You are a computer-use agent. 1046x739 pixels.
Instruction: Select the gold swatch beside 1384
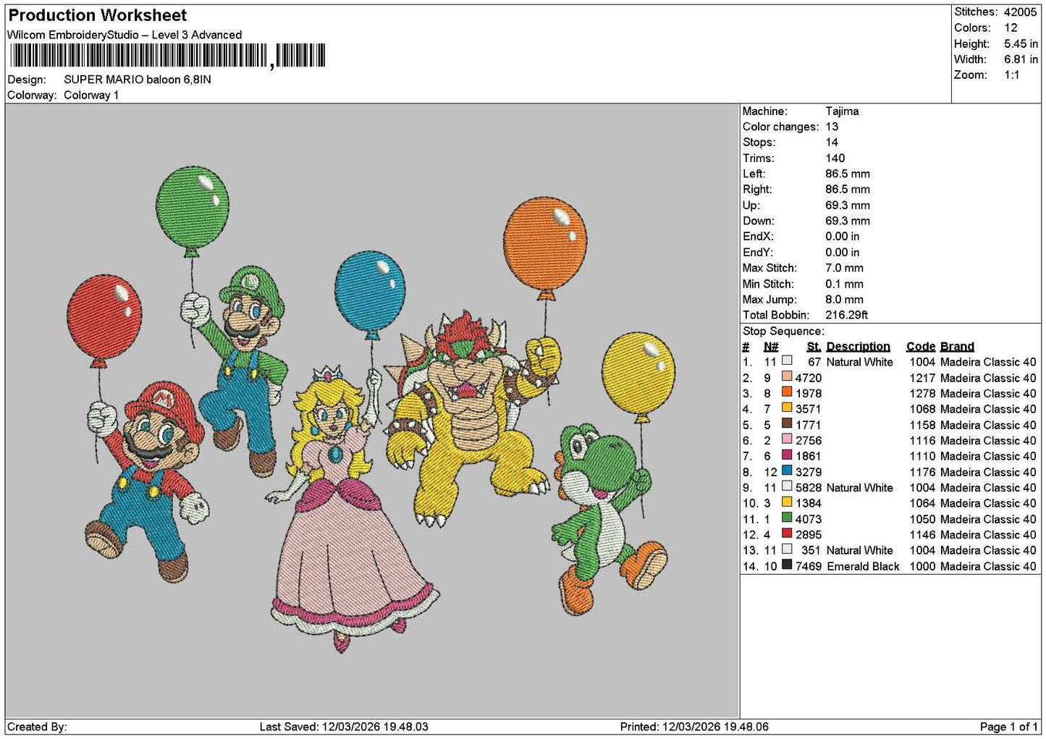[x=787, y=502]
